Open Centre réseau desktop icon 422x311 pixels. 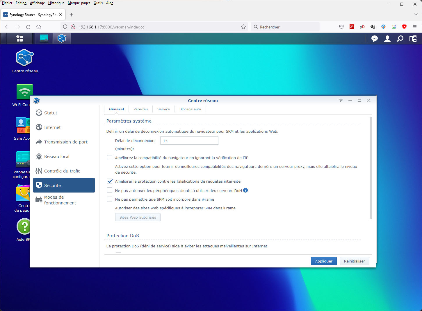[25, 58]
